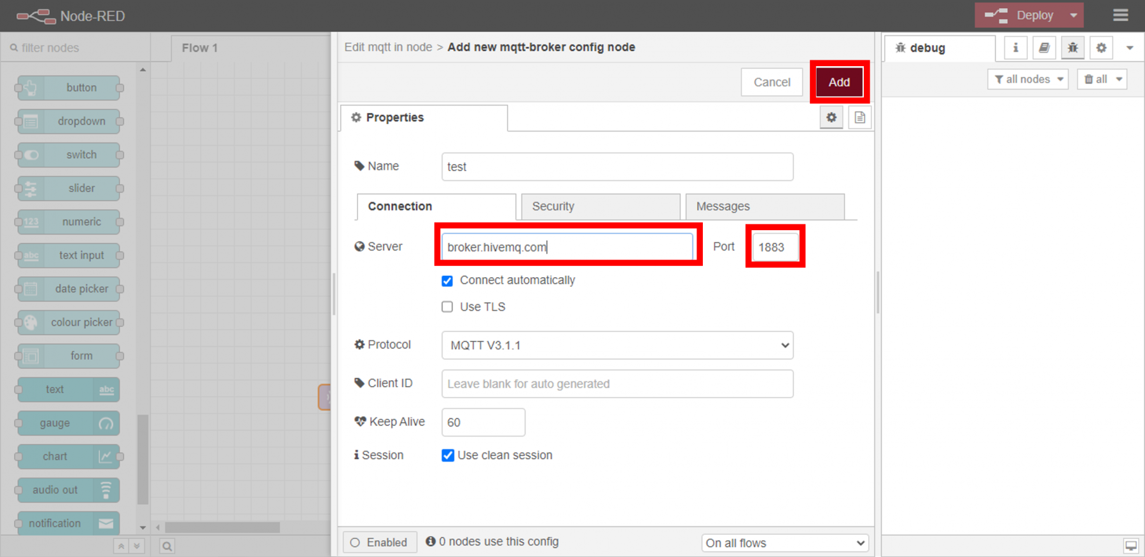Switch to the Security tab
The image size is (1145, 557).
pos(600,207)
